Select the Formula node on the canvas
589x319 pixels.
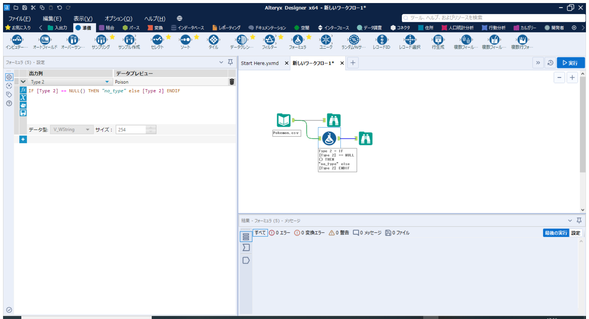pyautogui.click(x=329, y=139)
